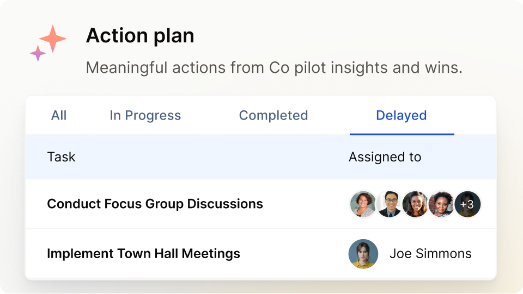
Task: Click the large orange sparkle icon
Action: 53,39
